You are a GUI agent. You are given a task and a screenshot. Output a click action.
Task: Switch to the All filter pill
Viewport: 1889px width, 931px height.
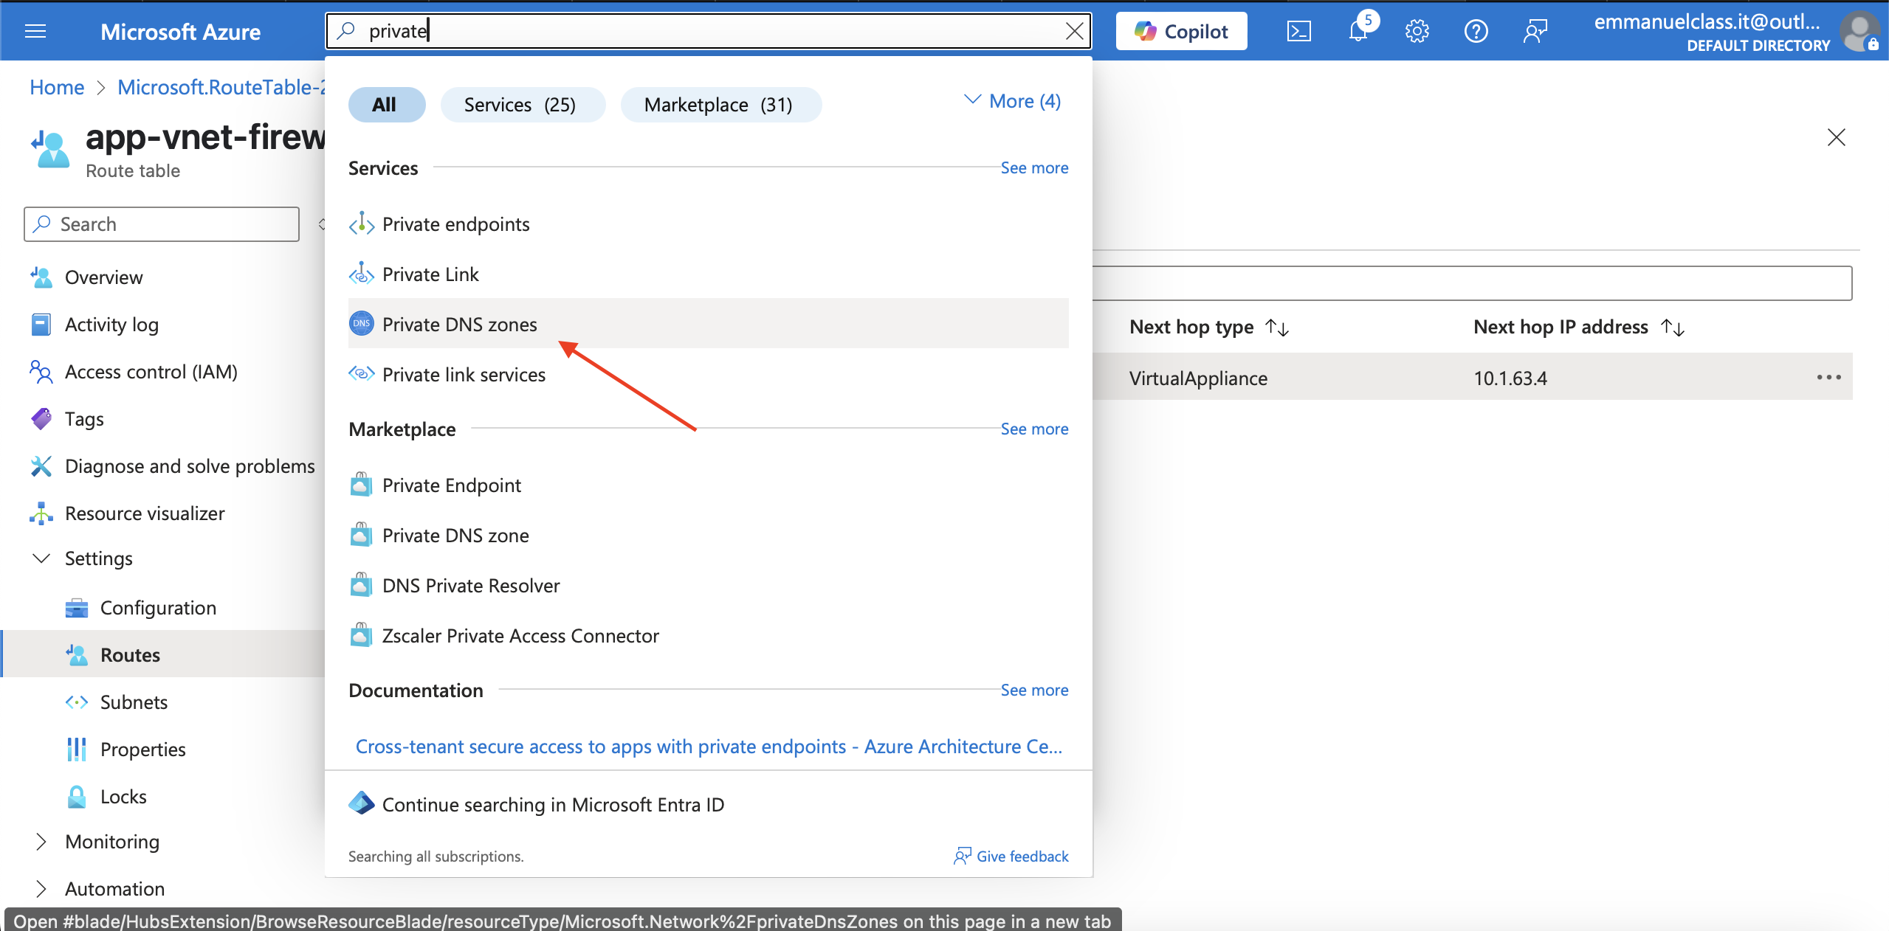click(x=387, y=105)
